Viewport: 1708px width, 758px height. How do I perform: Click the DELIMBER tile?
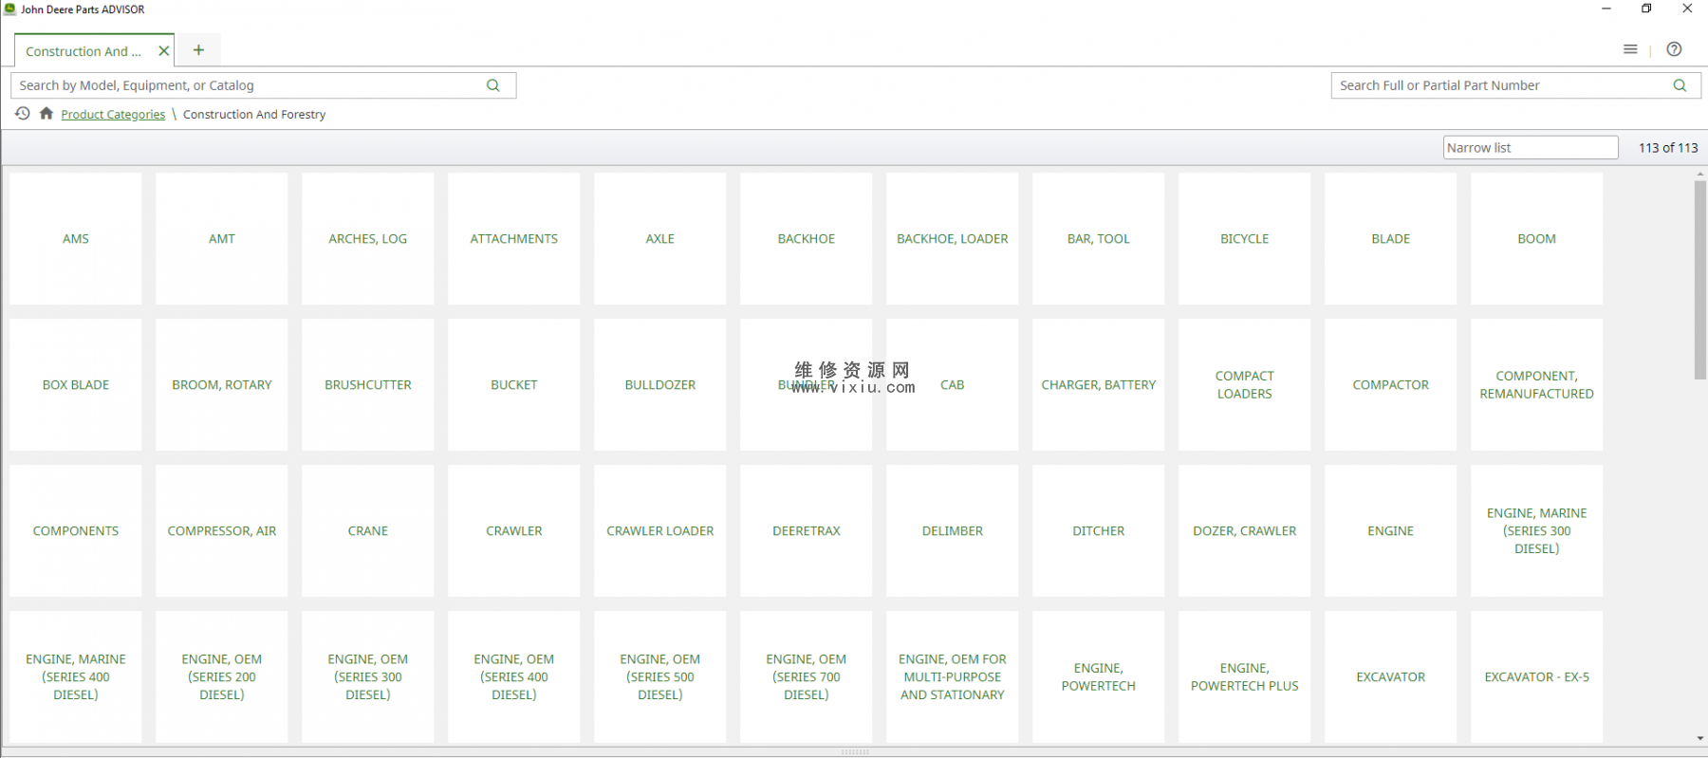click(x=953, y=531)
